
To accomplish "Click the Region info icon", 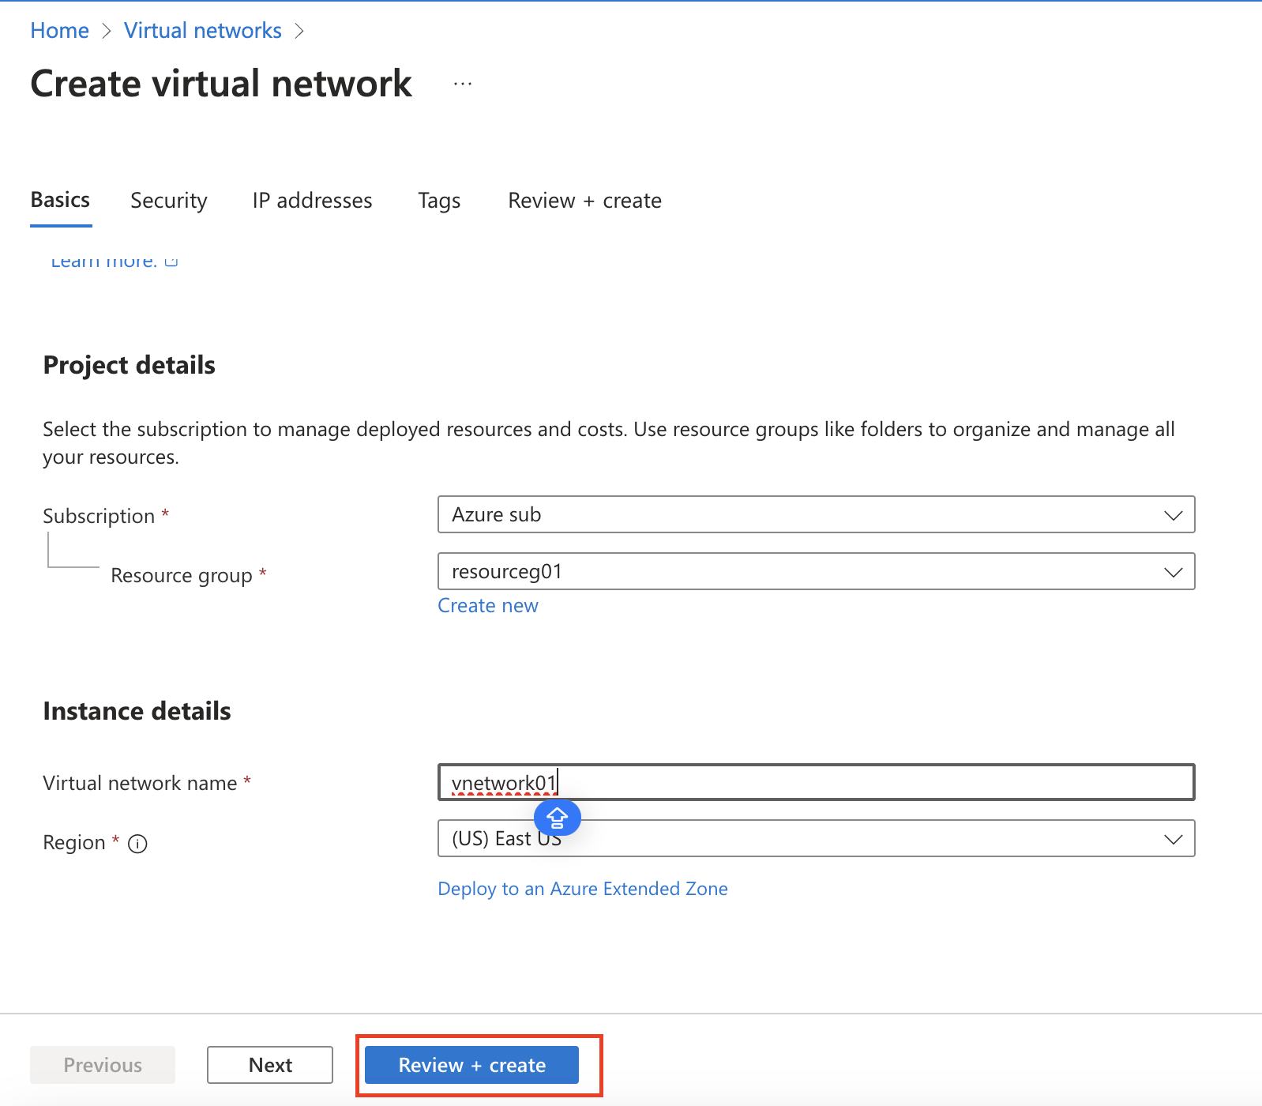I will coord(137,844).
